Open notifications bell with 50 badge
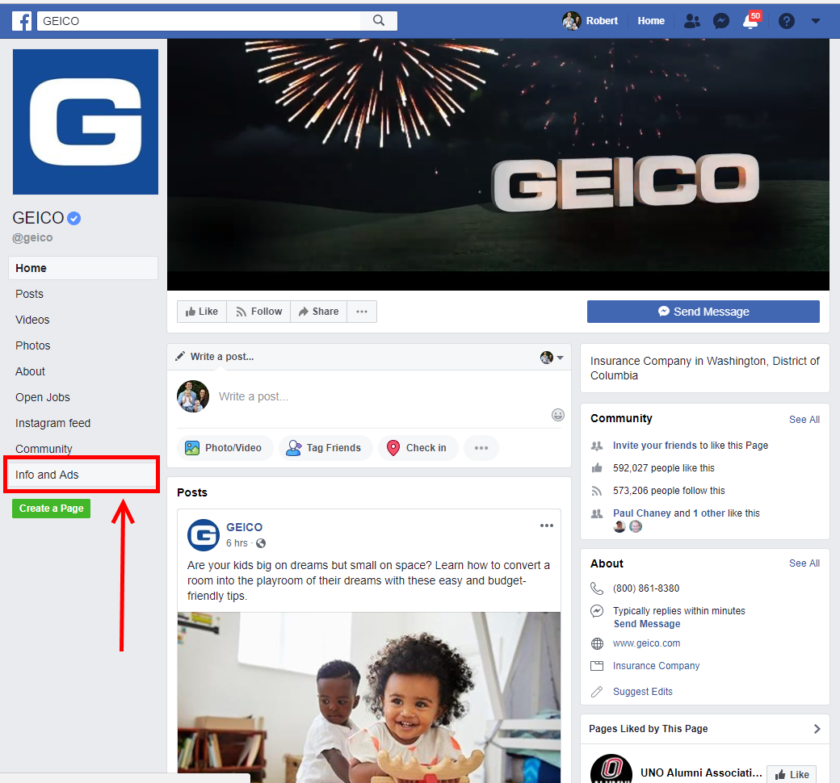The image size is (840, 783). pyautogui.click(x=750, y=21)
